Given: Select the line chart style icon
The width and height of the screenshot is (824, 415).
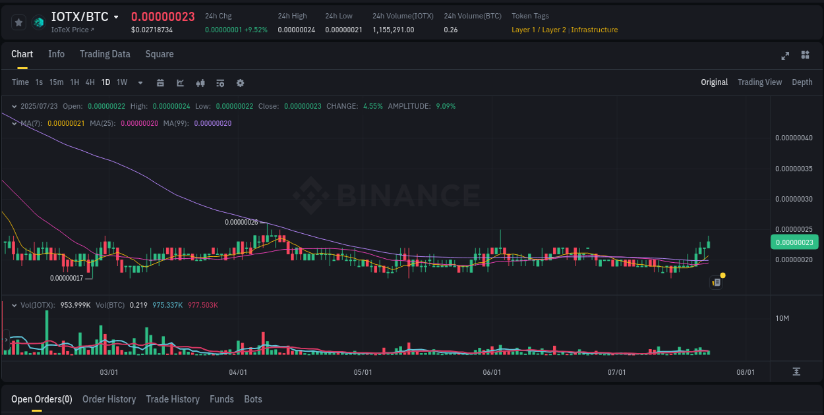Looking at the screenshot, I should 180,82.
